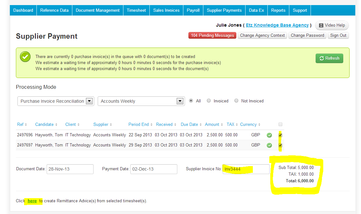Click Change Agency Context button
Image resolution: width=361 pixels, height=214 pixels.
click(x=262, y=36)
